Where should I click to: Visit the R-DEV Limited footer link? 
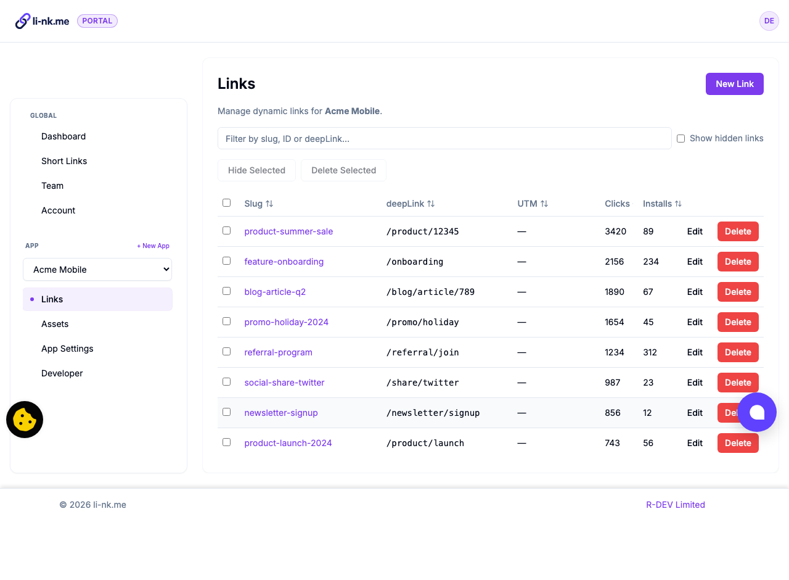click(x=676, y=505)
